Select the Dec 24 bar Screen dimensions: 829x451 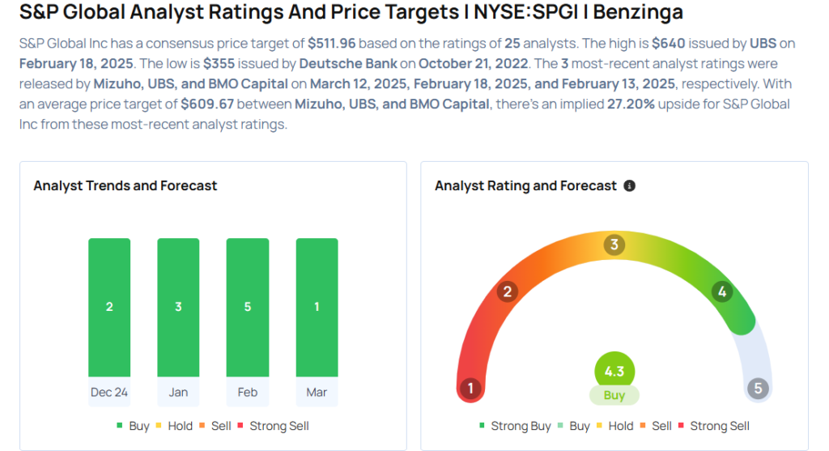coord(109,308)
